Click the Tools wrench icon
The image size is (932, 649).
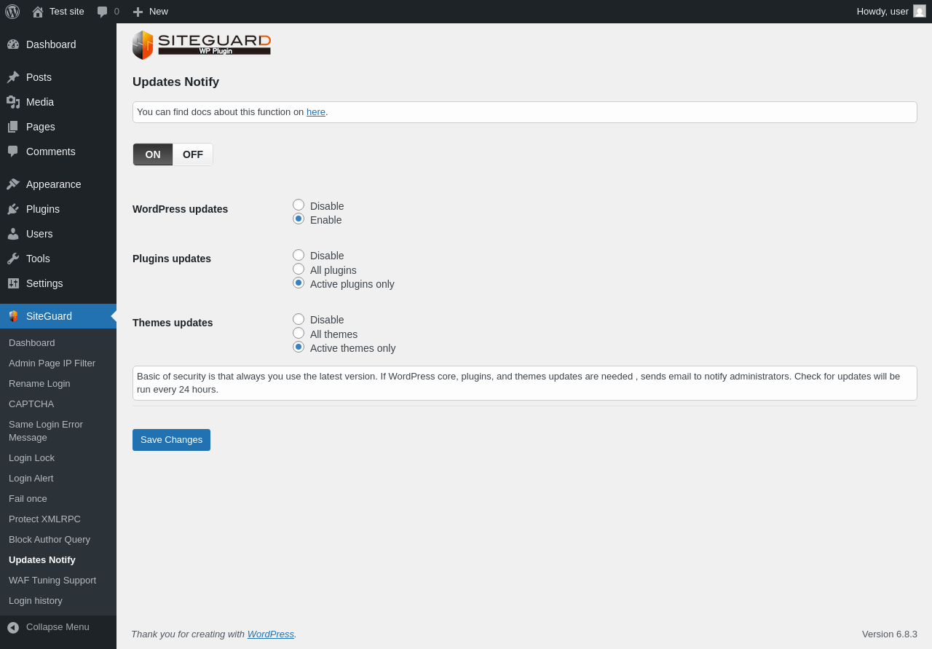(13, 259)
